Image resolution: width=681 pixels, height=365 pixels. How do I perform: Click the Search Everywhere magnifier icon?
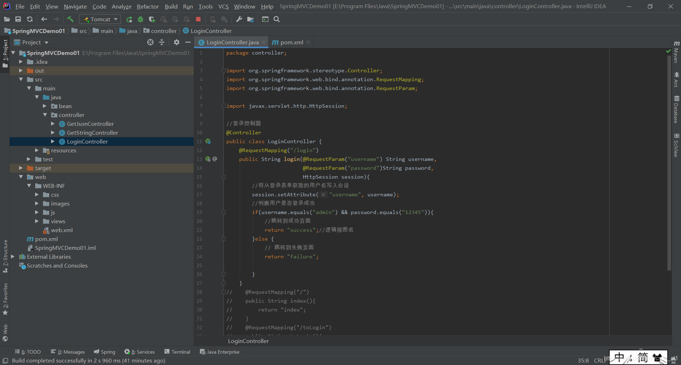(x=277, y=19)
